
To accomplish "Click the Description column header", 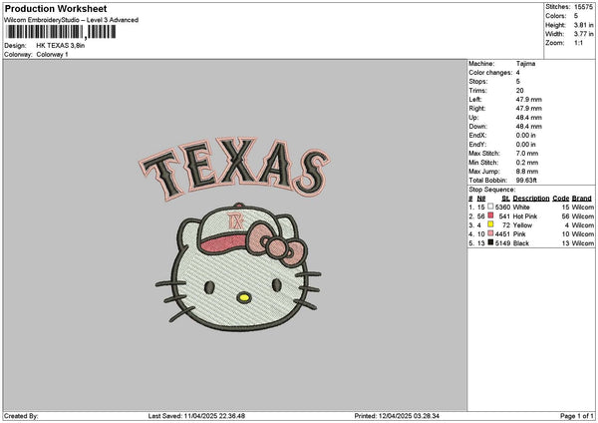I will tap(534, 198).
